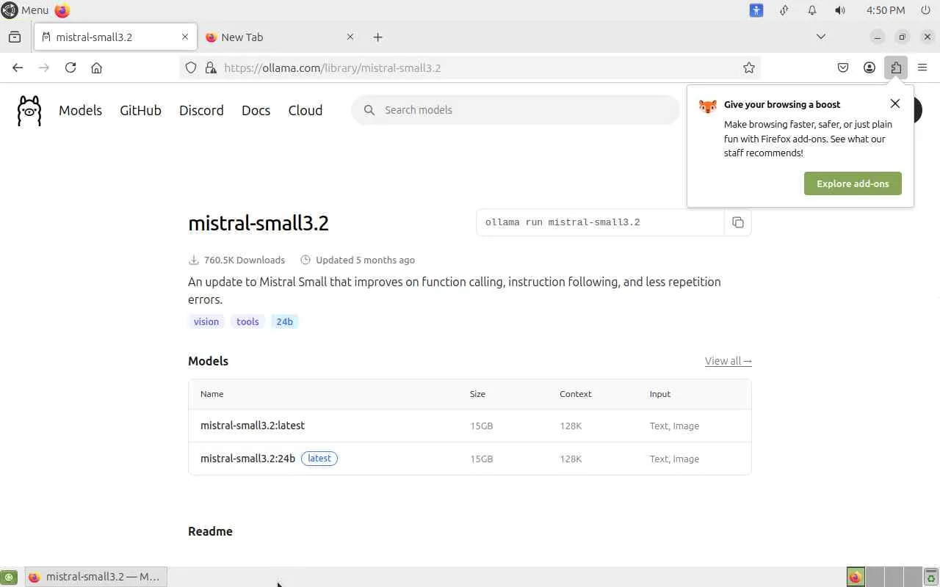
Task: Click the Explore add-ons button
Action: pos(853,183)
